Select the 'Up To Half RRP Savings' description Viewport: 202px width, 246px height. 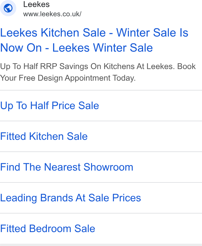point(98,72)
